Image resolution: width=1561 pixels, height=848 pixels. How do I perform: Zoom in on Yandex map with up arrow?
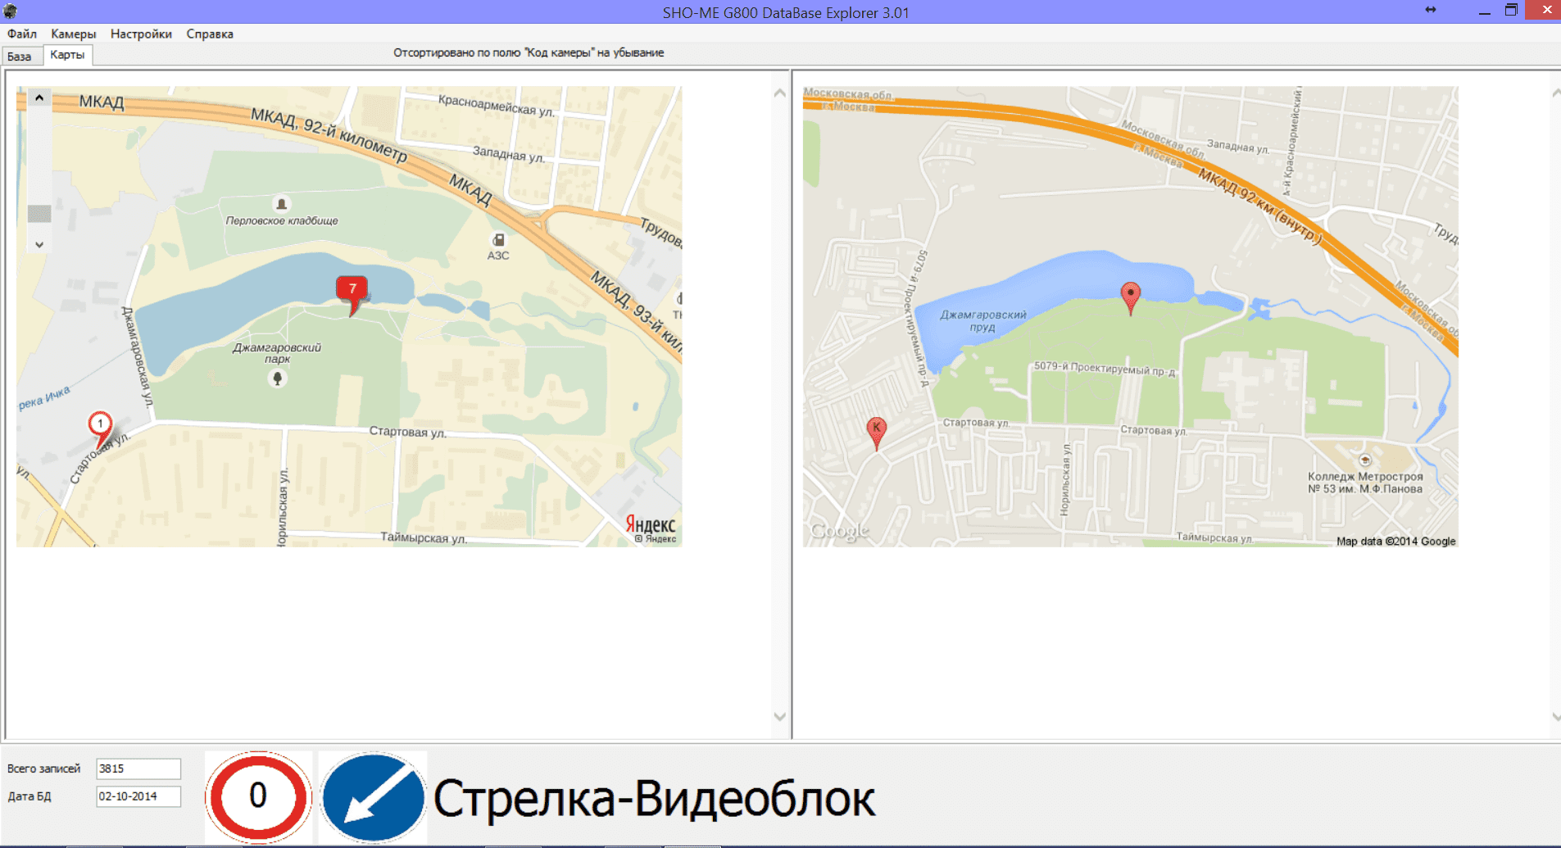[39, 97]
